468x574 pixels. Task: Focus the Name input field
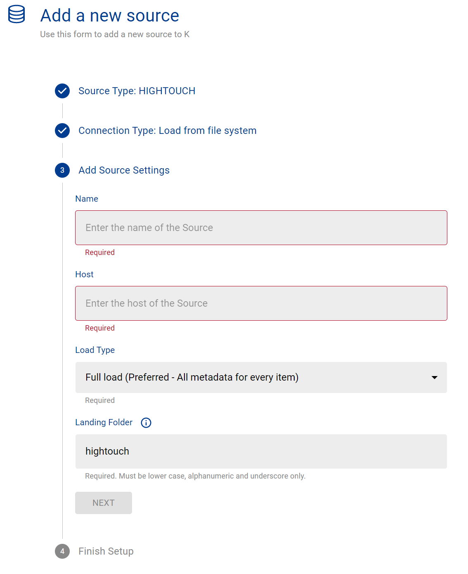click(x=261, y=228)
